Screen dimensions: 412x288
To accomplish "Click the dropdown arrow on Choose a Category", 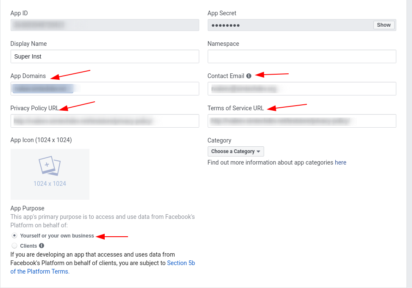I will pyautogui.click(x=258, y=151).
